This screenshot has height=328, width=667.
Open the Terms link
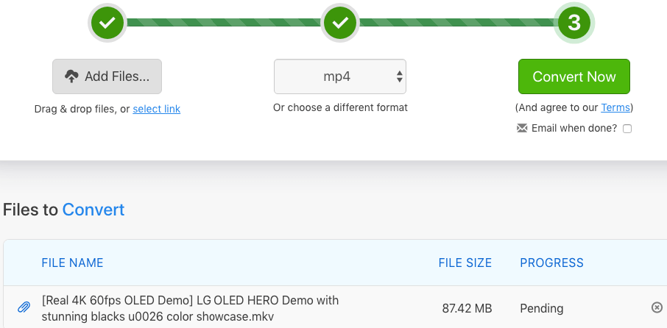pos(615,107)
